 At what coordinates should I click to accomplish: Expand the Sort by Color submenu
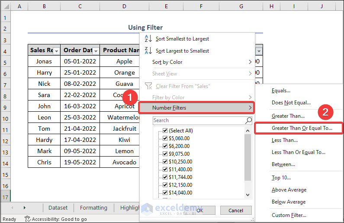(x=250, y=62)
